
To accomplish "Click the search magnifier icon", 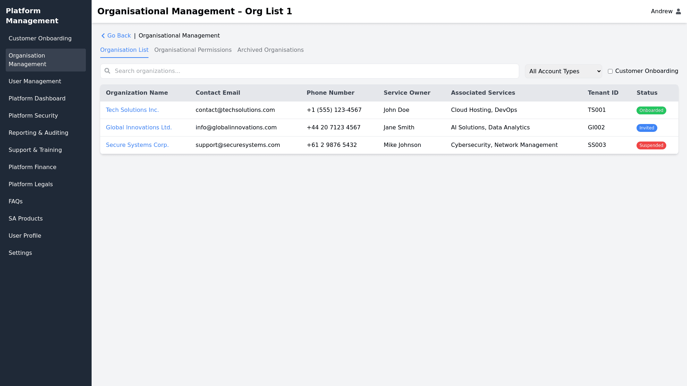I will point(107,71).
